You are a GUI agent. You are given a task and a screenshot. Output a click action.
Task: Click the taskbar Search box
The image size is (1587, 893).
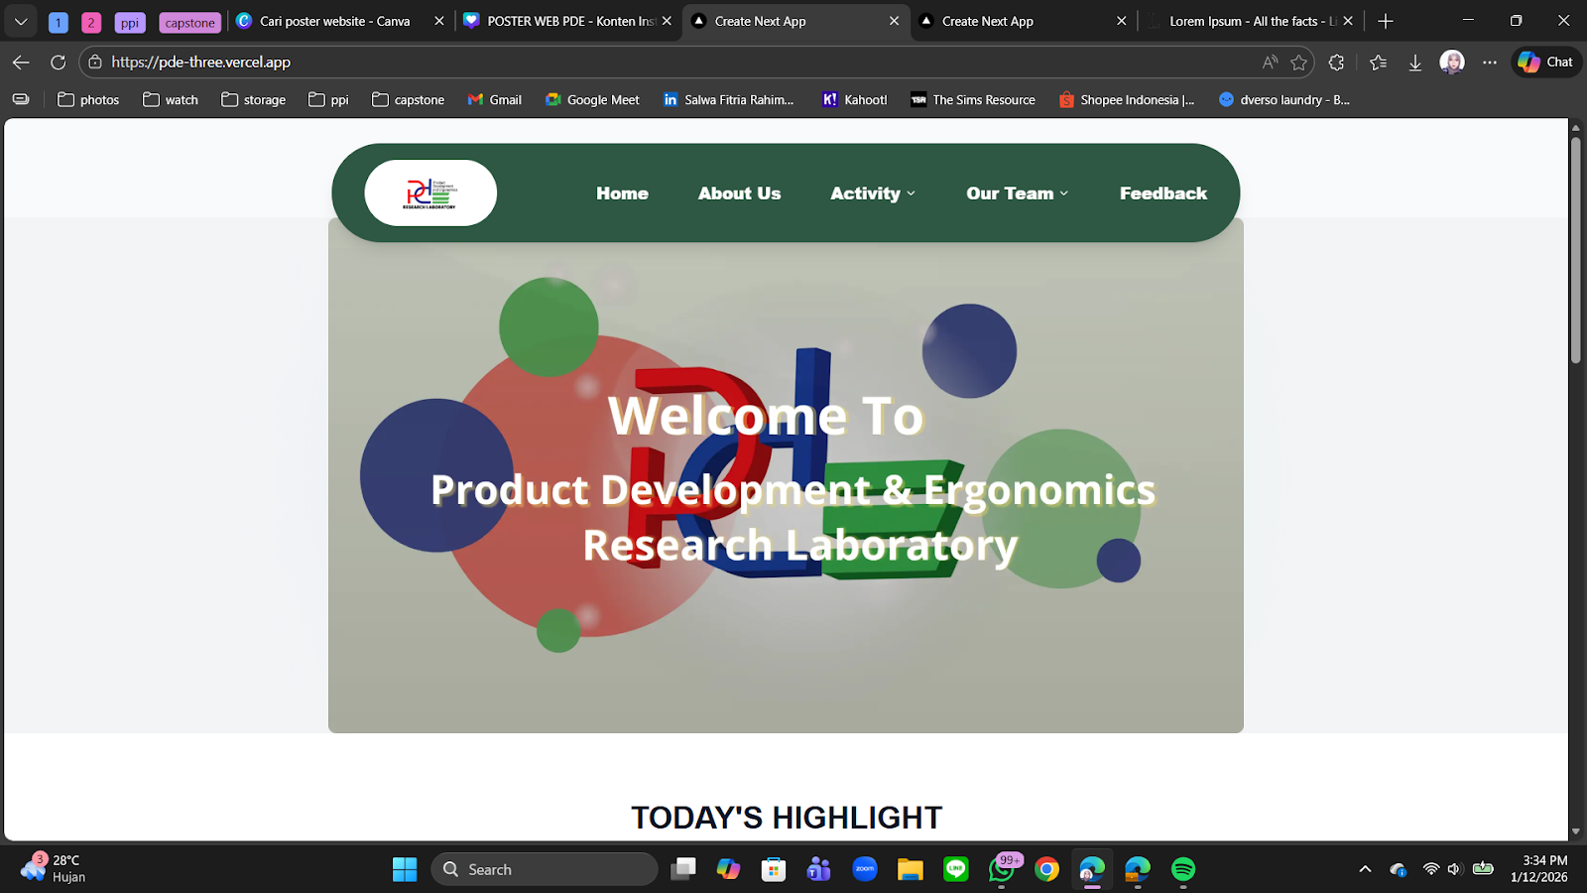pyautogui.click(x=545, y=869)
